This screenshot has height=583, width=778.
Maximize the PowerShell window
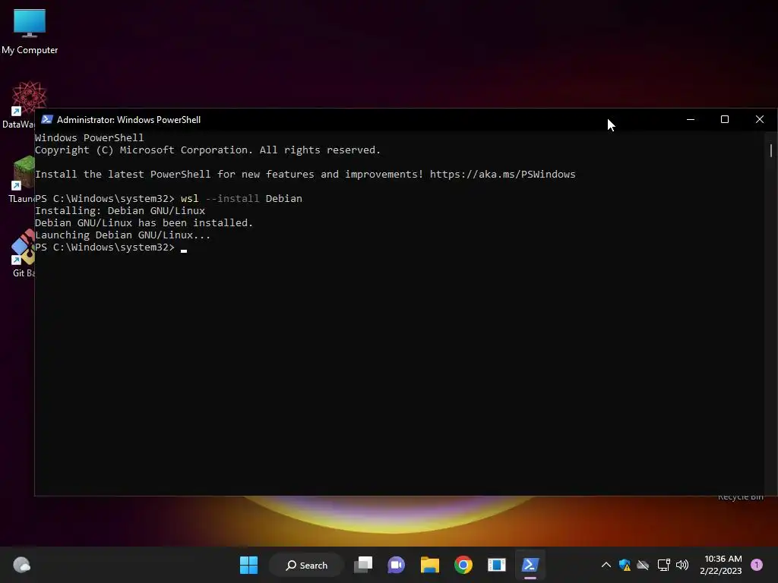724,119
